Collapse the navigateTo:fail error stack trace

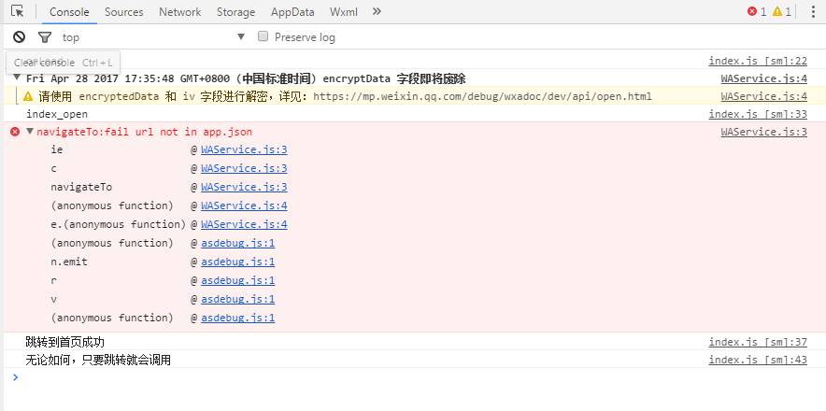30,132
